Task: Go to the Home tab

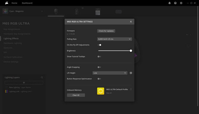Action: [x=14, y=3]
